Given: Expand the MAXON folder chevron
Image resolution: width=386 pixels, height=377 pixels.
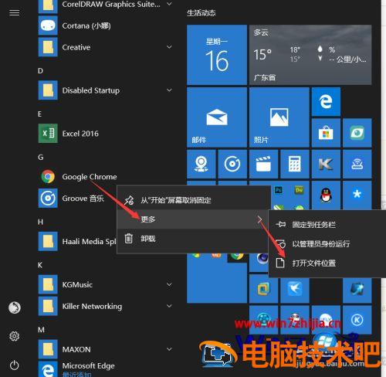Looking at the screenshot, I should (x=169, y=349).
